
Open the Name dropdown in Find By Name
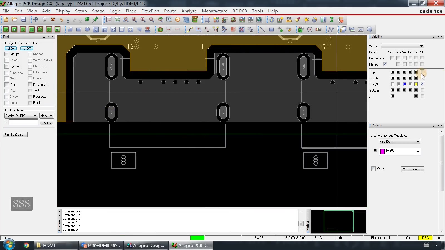click(x=46, y=116)
